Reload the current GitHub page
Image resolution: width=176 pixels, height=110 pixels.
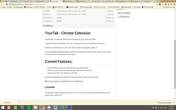coord(7,4)
